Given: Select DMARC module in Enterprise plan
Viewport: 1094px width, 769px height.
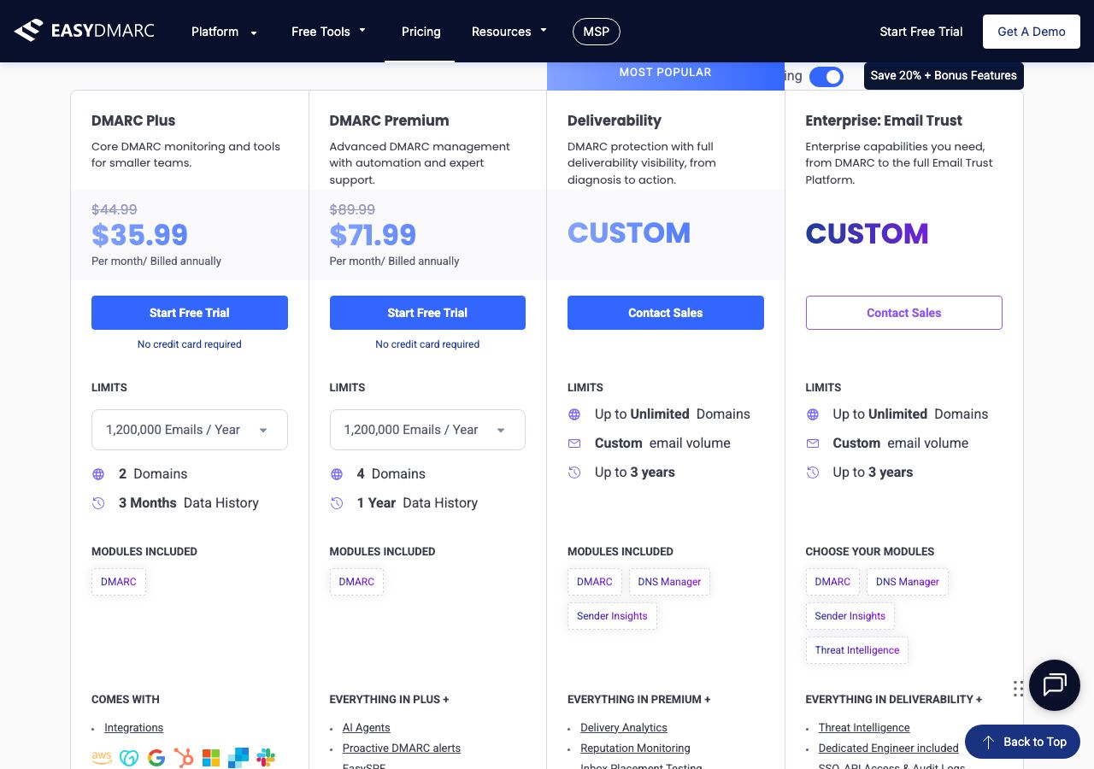Looking at the screenshot, I should pyautogui.click(x=832, y=582).
